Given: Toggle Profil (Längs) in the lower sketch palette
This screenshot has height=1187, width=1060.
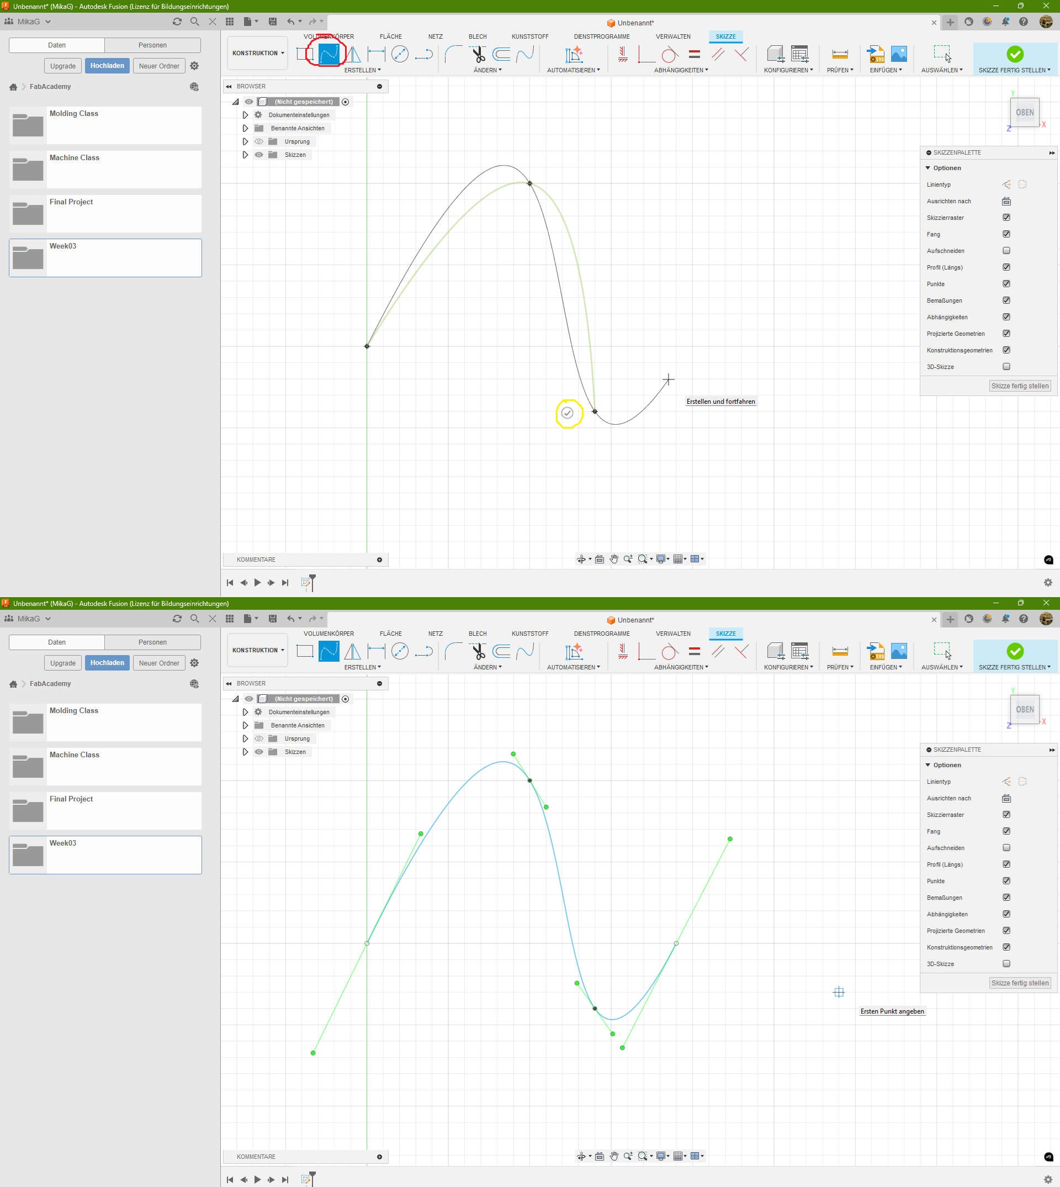Looking at the screenshot, I should [1006, 864].
